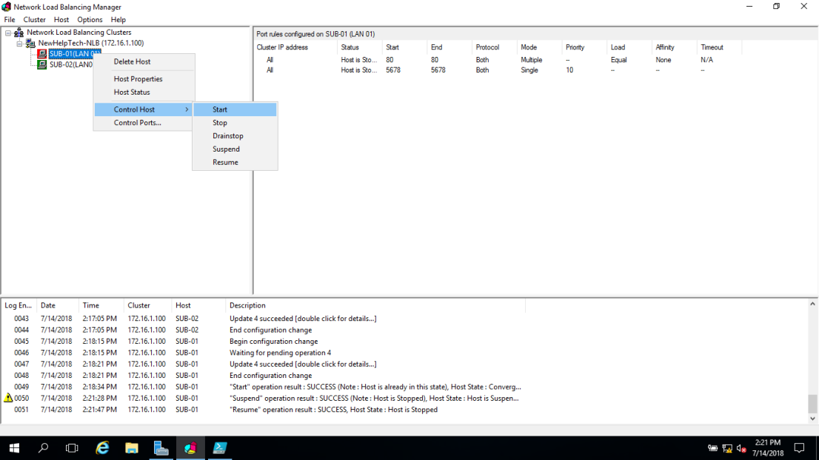This screenshot has height=460, width=819.
Task: Click the log pane scrollbar thumb
Action: (812, 404)
